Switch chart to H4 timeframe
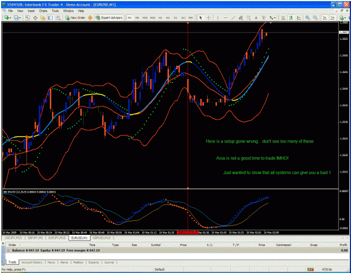Viewport: 351px width, 273px height. (168, 17)
